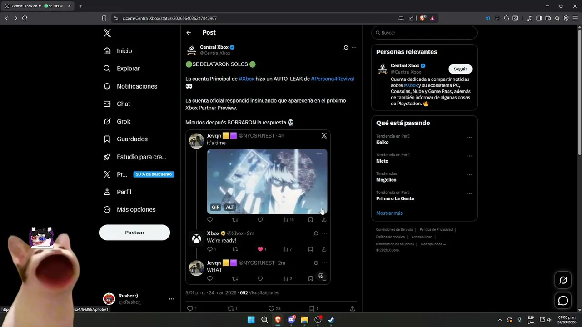Click the Postear button
Image resolution: width=582 pixels, height=327 pixels.
(x=134, y=233)
